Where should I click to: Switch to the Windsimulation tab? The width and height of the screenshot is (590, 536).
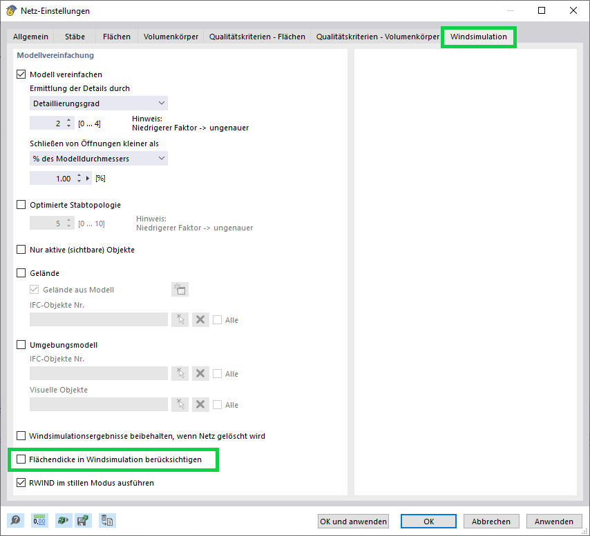click(478, 37)
